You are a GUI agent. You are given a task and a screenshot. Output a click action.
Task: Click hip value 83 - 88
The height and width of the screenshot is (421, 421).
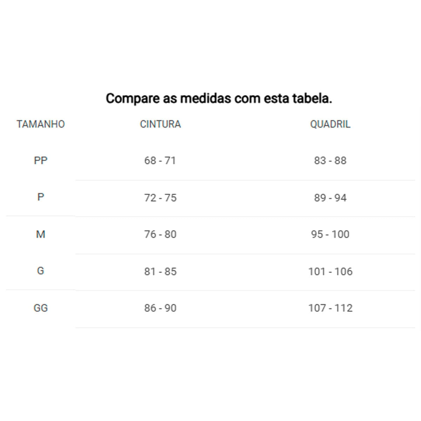tap(330, 160)
